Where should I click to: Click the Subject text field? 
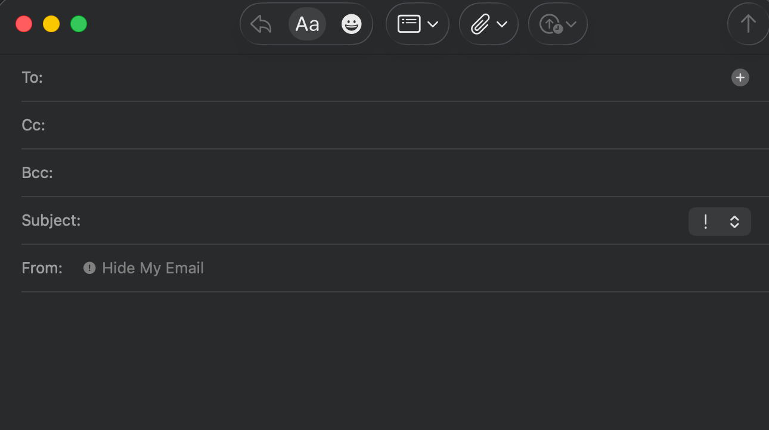pos(384,220)
